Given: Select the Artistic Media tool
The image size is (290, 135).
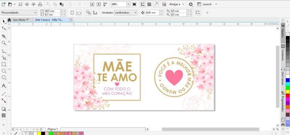Looking at the screenshot, I should pyautogui.click(x=4, y=57).
